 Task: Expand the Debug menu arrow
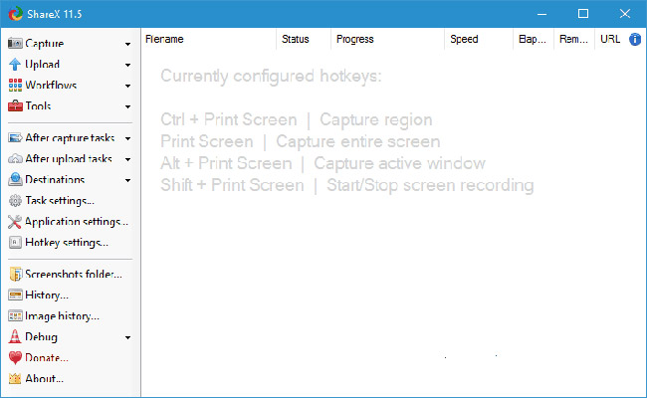(x=128, y=337)
